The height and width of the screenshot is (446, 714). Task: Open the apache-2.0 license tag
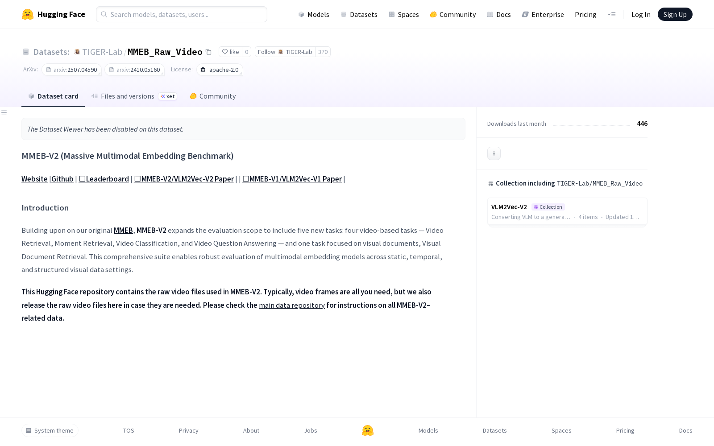click(x=220, y=70)
